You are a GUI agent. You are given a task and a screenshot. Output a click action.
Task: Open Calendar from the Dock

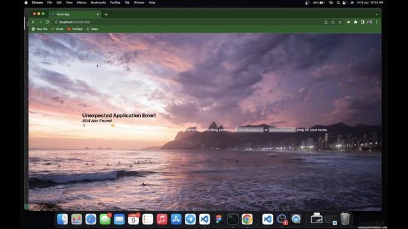(133, 219)
